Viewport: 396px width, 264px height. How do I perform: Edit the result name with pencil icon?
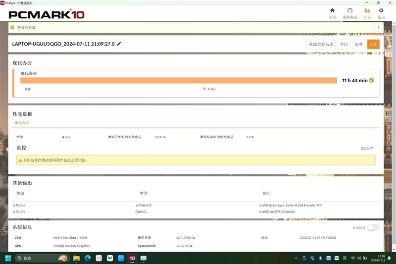119,44
